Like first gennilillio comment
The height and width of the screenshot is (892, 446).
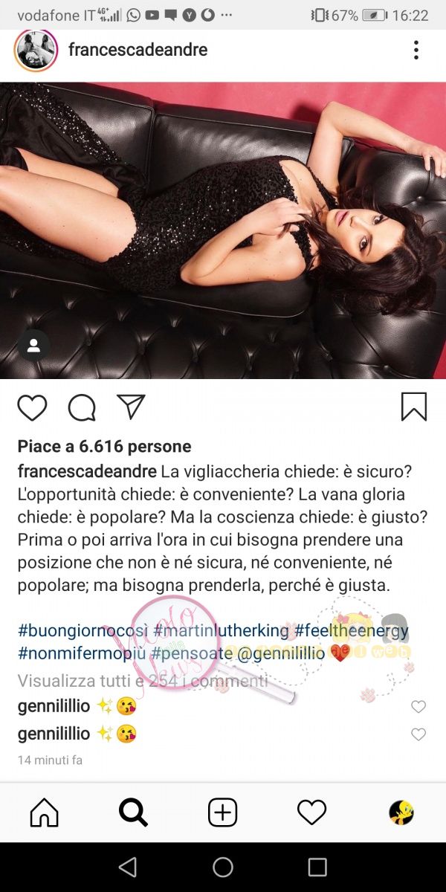click(418, 707)
